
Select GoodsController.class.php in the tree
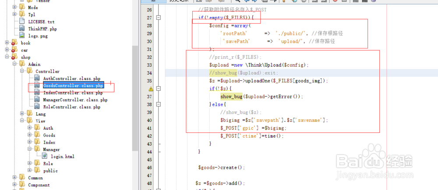click(x=73, y=86)
